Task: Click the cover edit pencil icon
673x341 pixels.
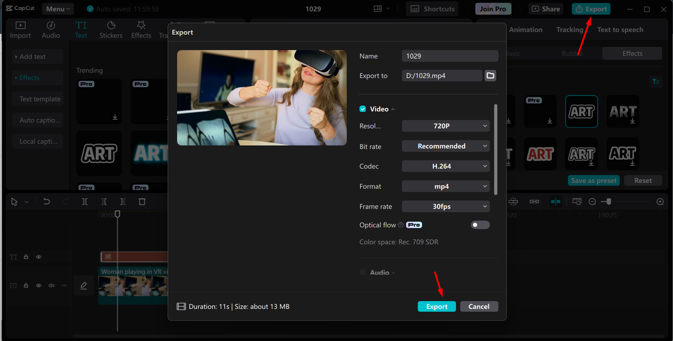Action: click(84, 286)
